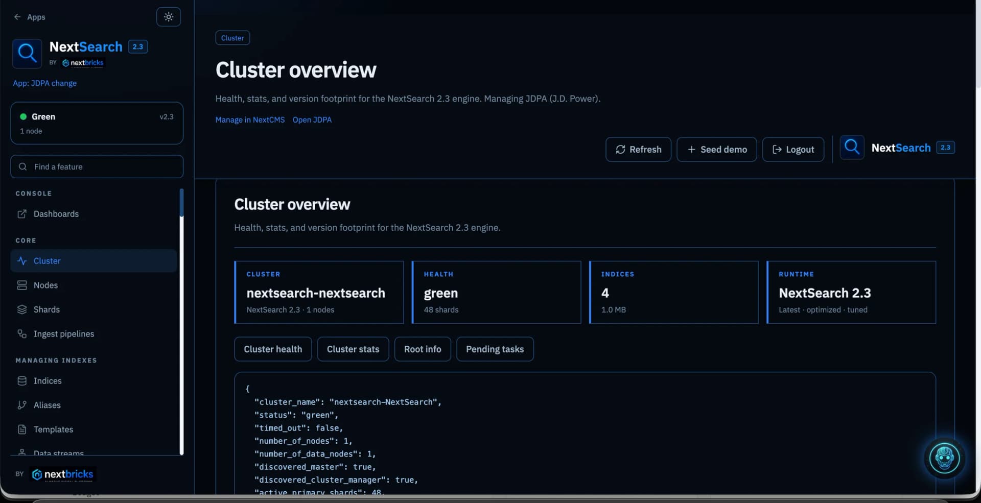Open the Shards page
Viewport: 981px width, 503px height.
(x=94, y=309)
